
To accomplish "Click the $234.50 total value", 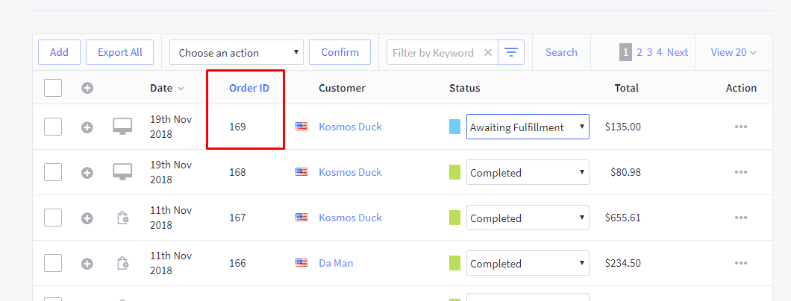I will [x=623, y=263].
